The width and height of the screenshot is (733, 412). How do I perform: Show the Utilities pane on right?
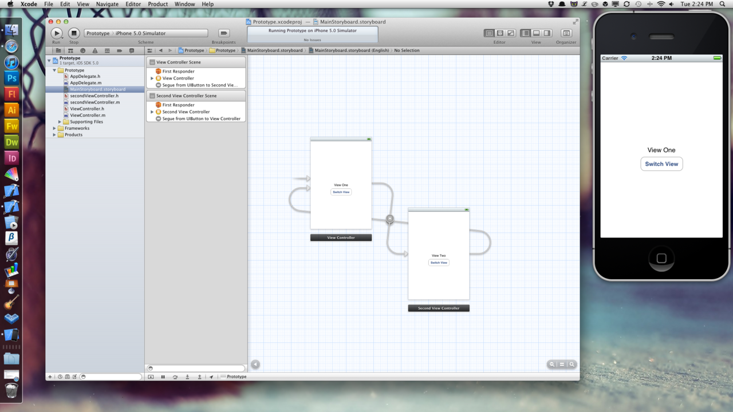(547, 33)
